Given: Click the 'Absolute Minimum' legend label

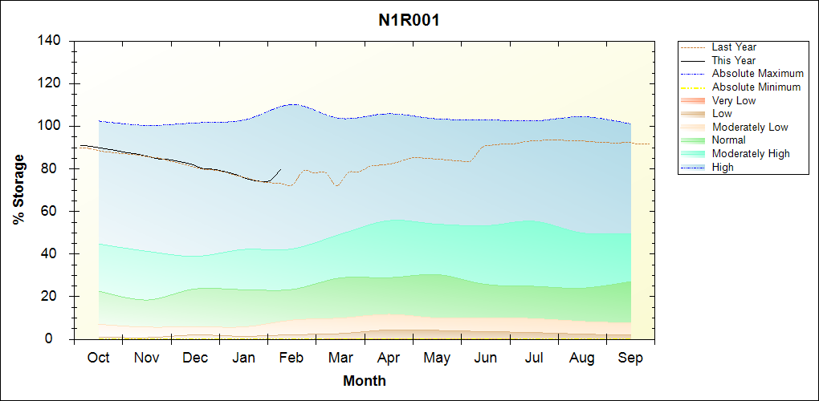Looking at the screenshot, I should pyautogui.click(x=756, y=87).
